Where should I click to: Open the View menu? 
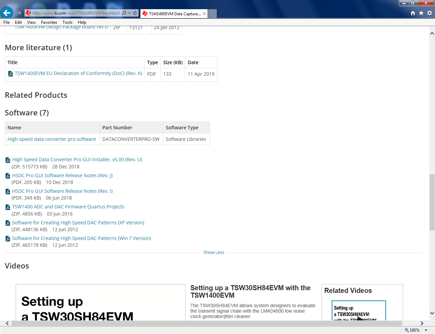pos(31,22)
